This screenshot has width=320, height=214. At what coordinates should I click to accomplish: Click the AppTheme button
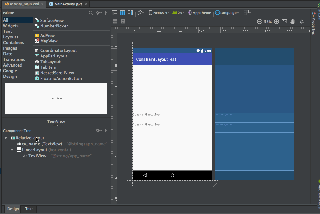point(199,13)
